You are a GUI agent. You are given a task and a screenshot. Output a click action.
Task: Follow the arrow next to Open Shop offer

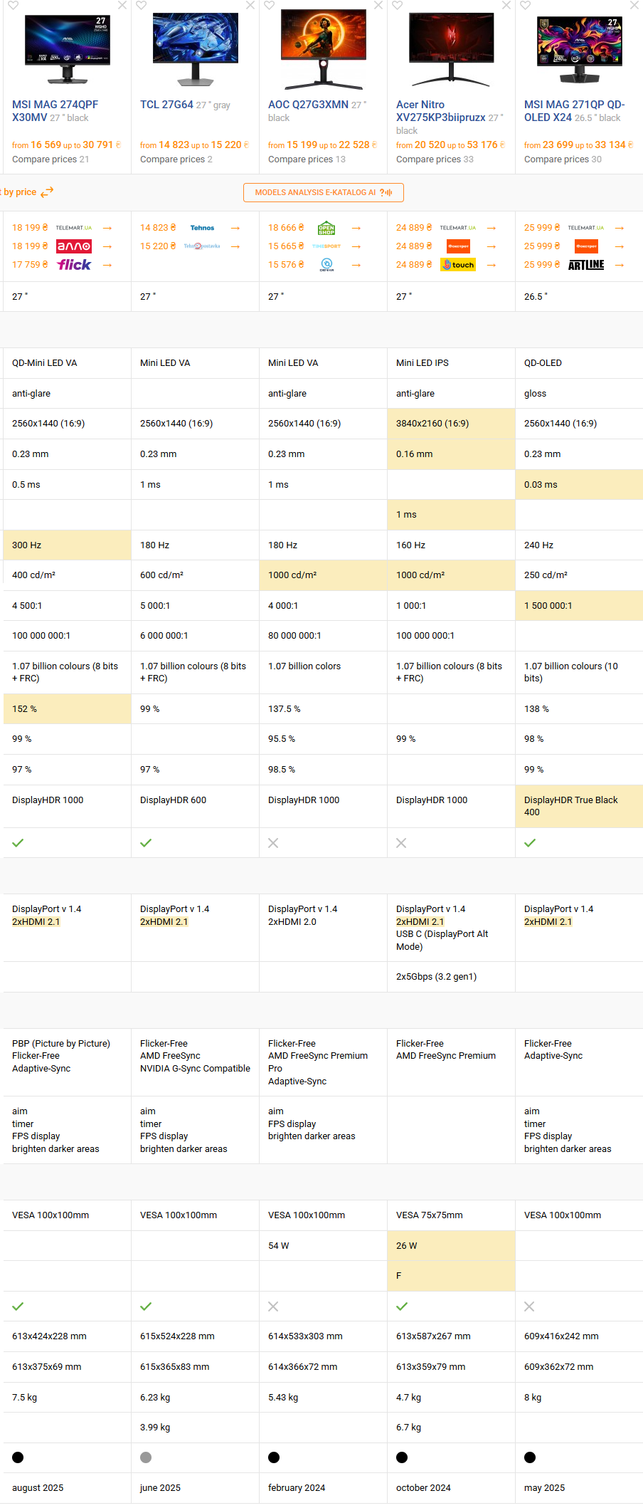[356, 228]
